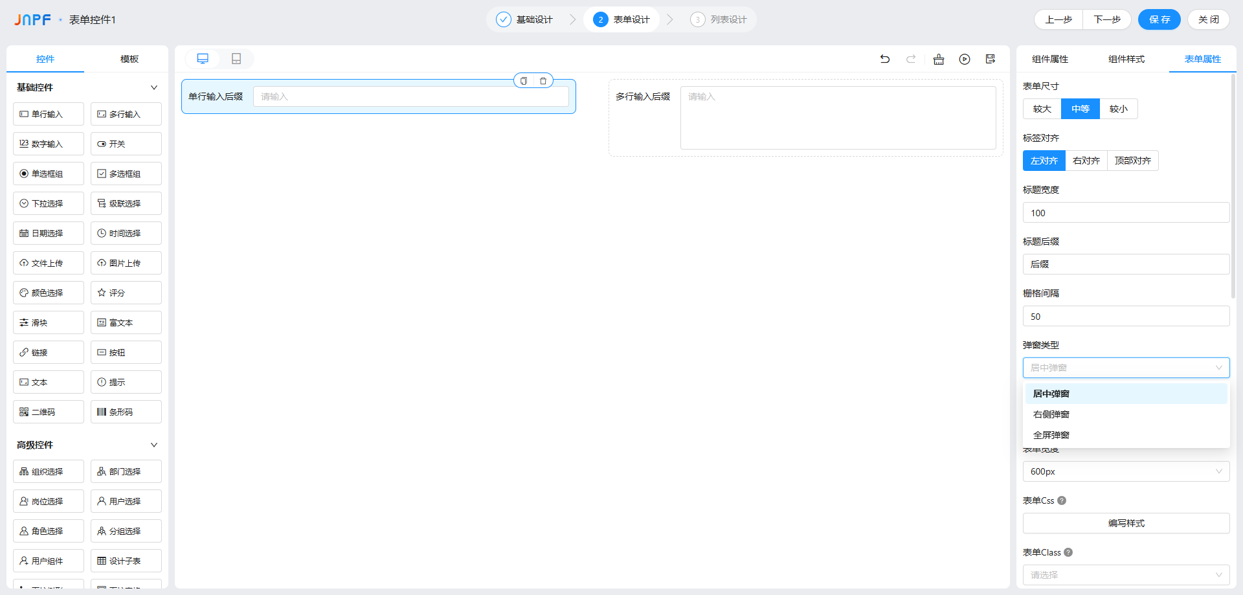The width and height of the screenshot is (1243, 595).
Task: Click the 关闭 button
Action: (1209, 19)
